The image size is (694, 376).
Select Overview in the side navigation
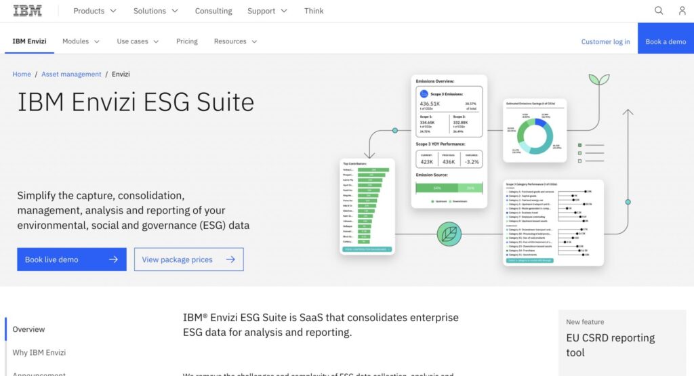coord(28,329)
